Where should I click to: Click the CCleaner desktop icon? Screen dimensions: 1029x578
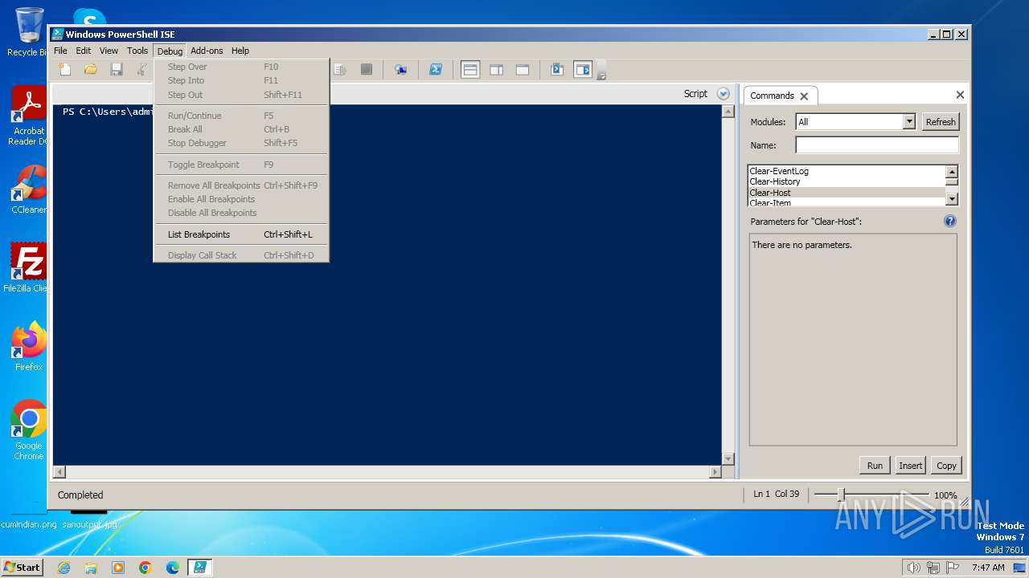coord(29,189)
